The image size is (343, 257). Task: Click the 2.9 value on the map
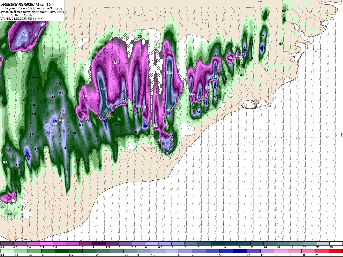pyautogui.click(x=33, y=105)
